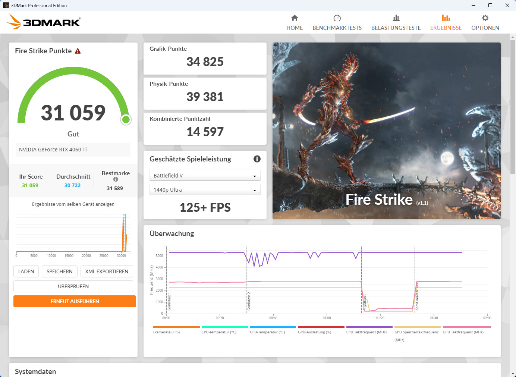The height and width of the screenshot is (377, 516).
Task: Click the GPU-Temperatur color swatch
Action: click(273, 327)
